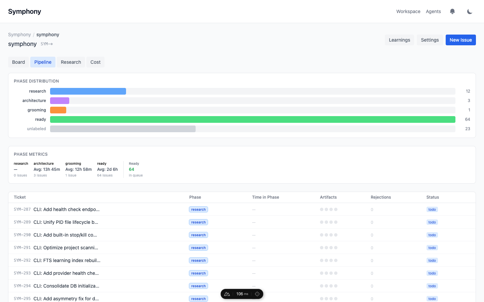The image size is (484, 302).
Task: Open the notifications bell
Action: pyautogui.click(x=452, y=11)
